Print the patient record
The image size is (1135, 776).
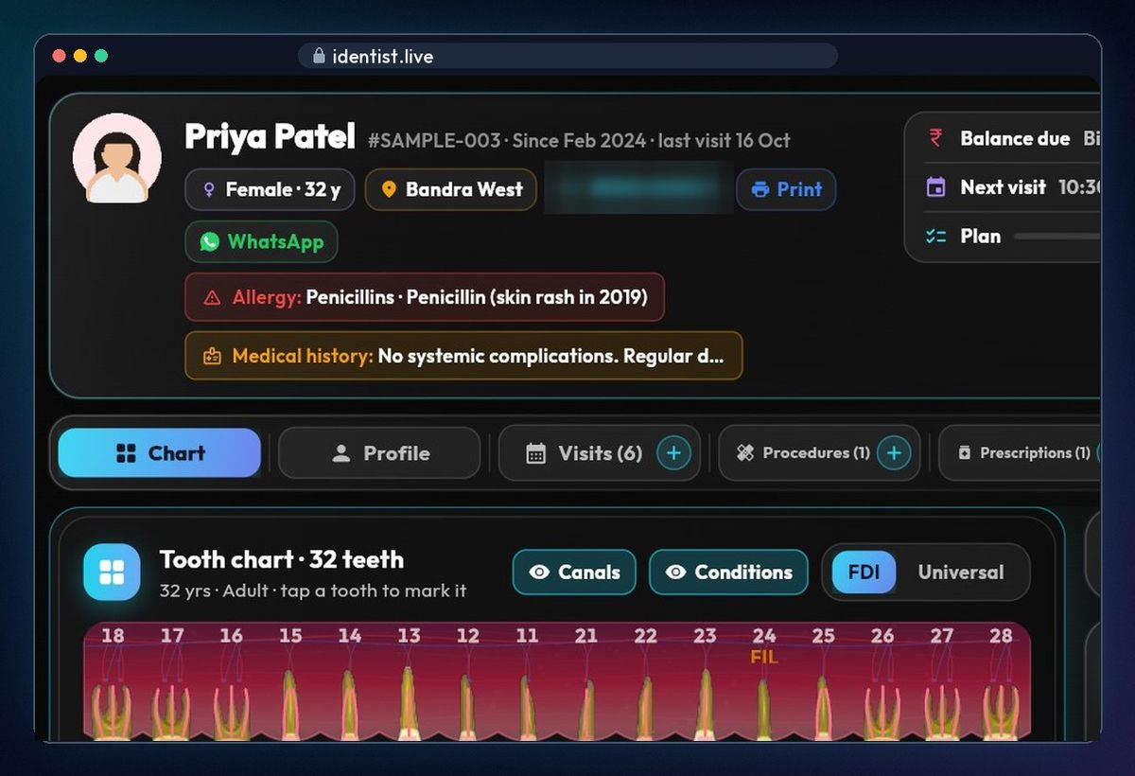pyautogui.click(x=786, y=189)
